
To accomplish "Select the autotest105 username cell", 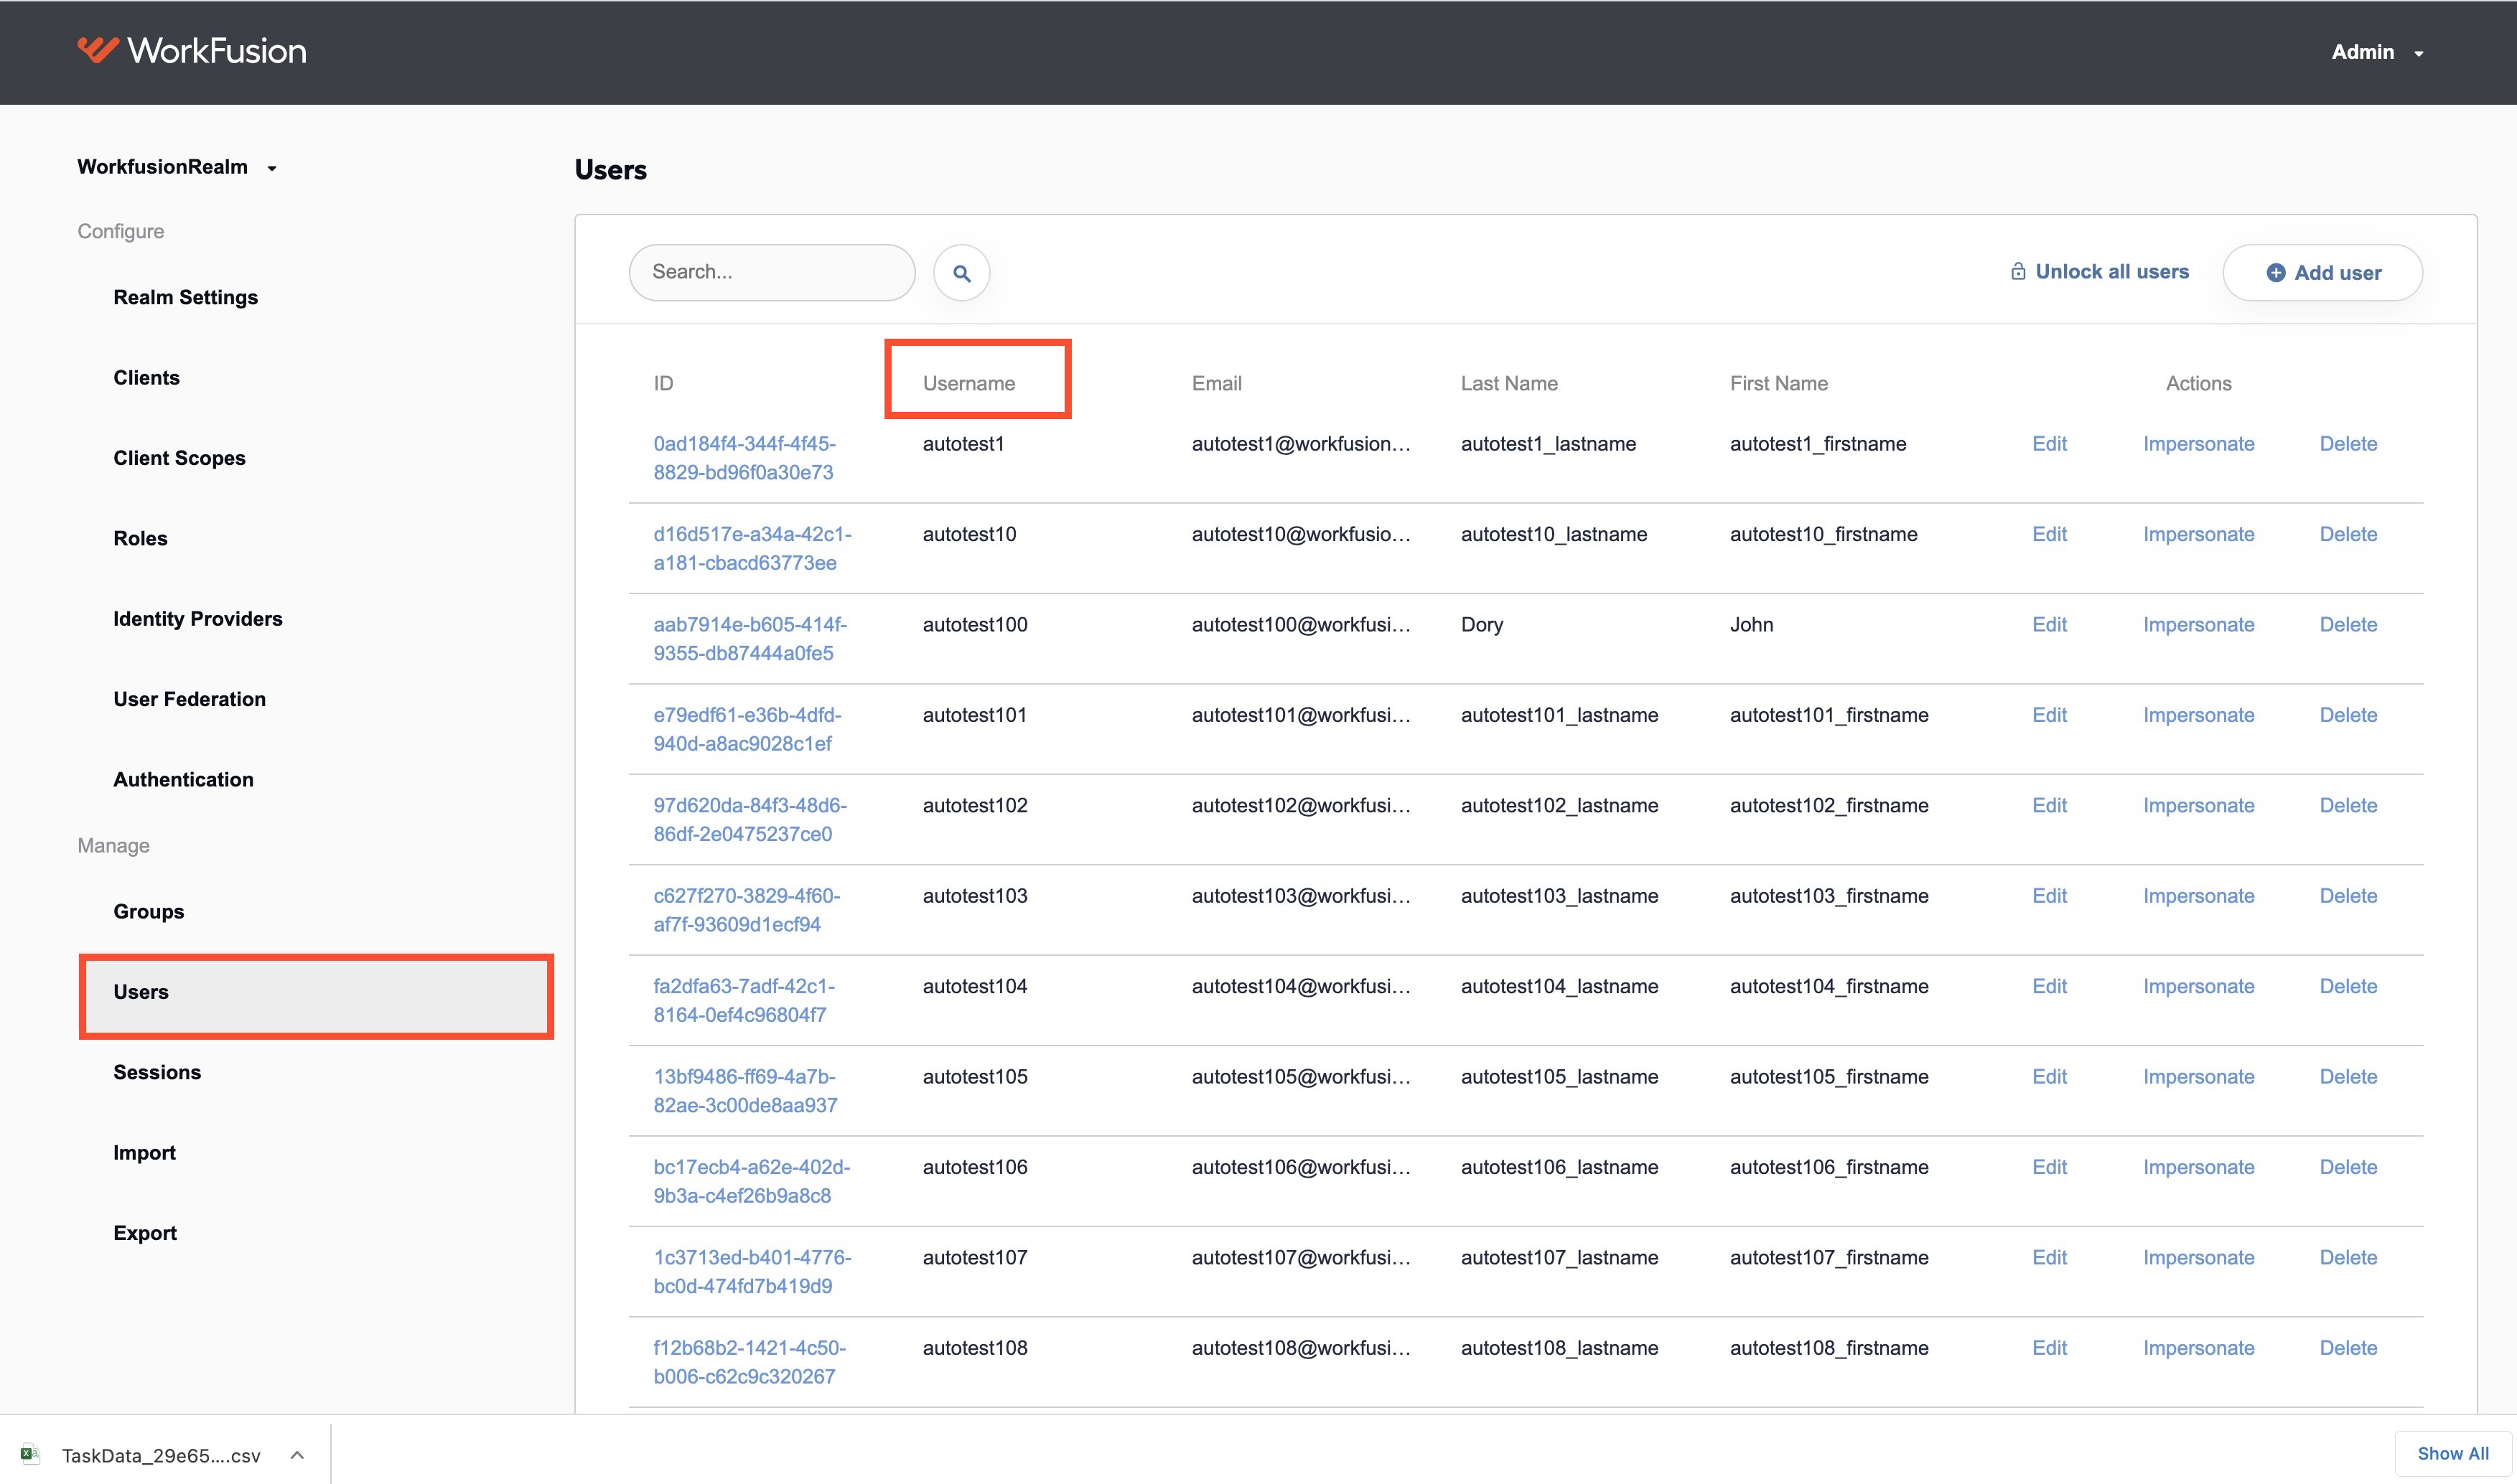I will coord(976,1077).
